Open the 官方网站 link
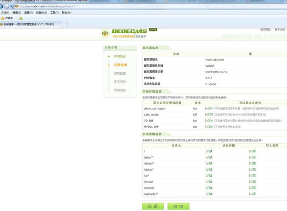 tap(265, 30)
